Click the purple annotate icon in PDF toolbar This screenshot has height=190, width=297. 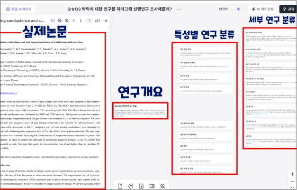pyautogui.click(x=53, y=20)
